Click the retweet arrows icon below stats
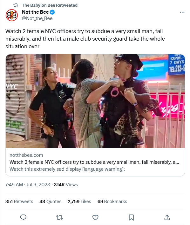This screenshot has height=225, width=190. click(59, 217)
